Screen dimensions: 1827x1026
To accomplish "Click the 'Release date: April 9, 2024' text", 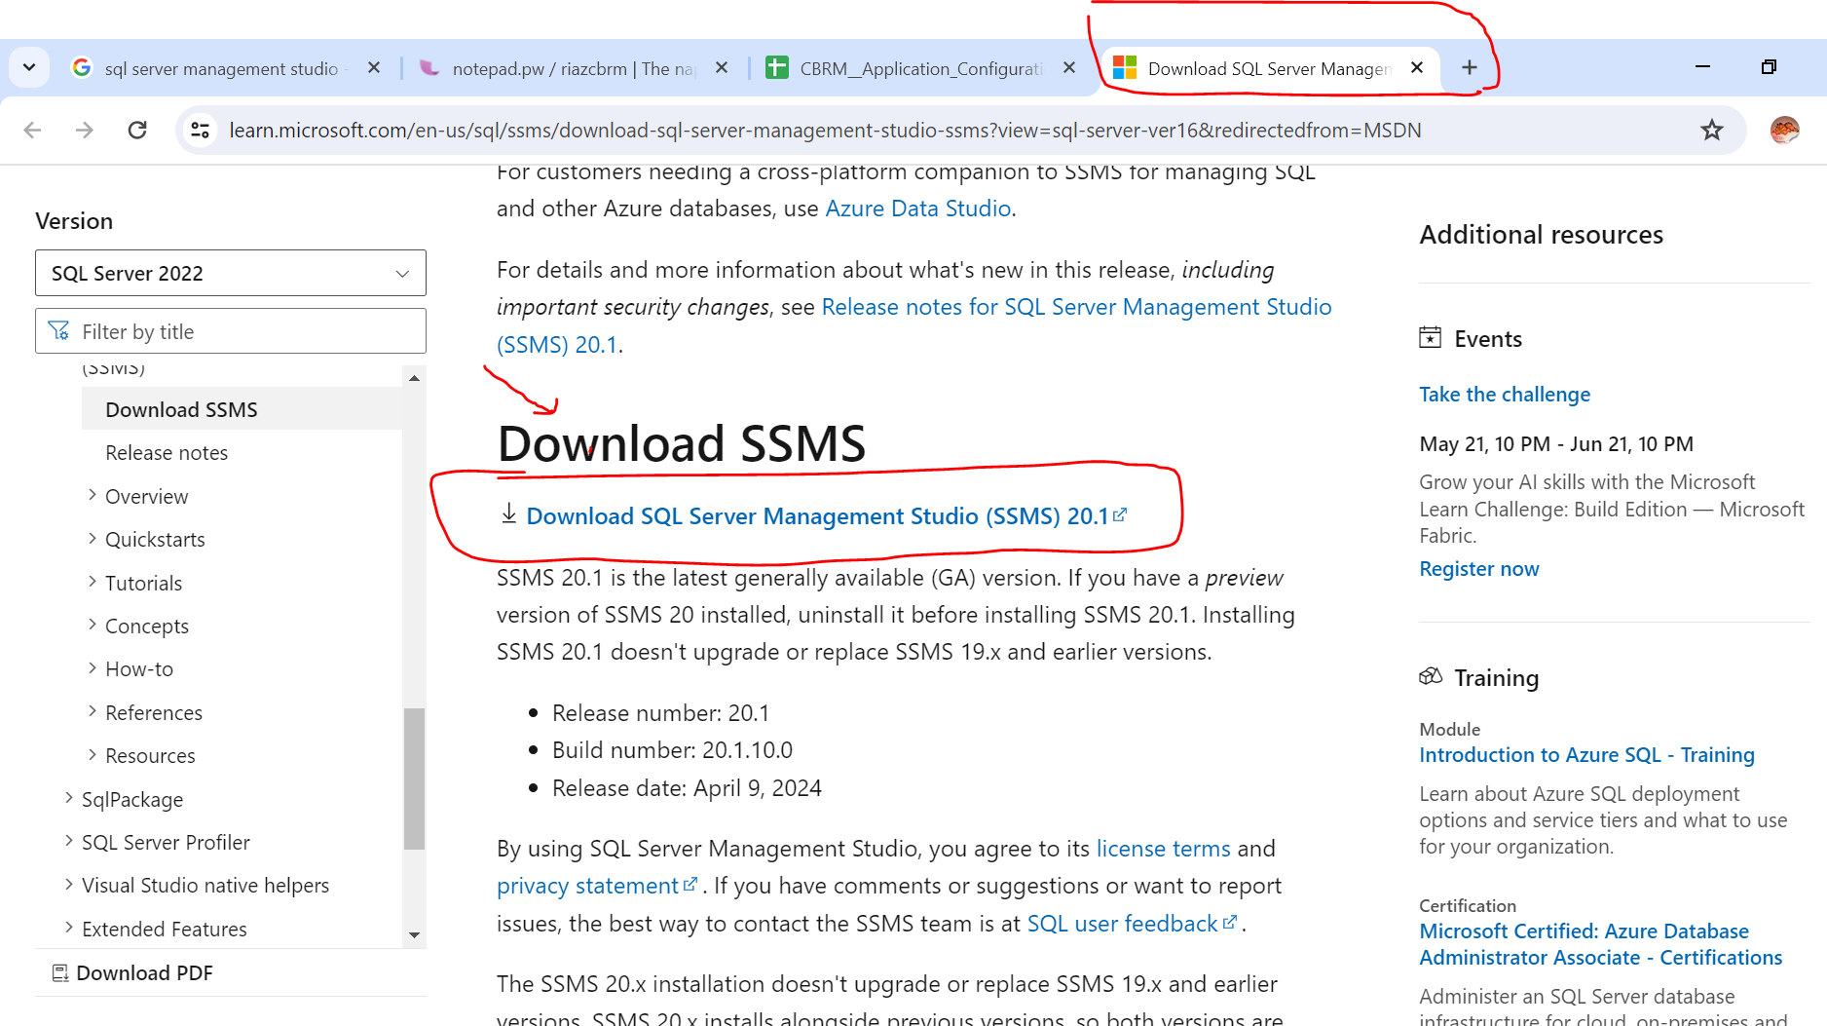I will 687,788.
